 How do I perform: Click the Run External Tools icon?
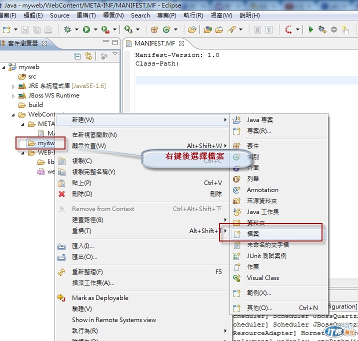105,29
